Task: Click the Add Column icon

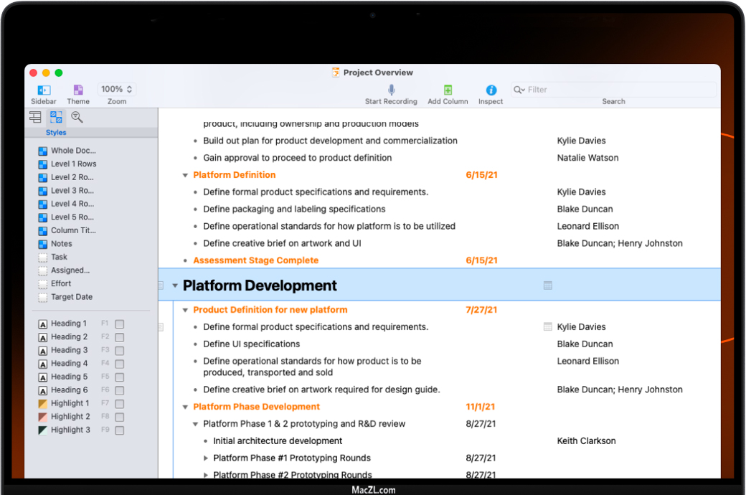Action: coord(448,90)
